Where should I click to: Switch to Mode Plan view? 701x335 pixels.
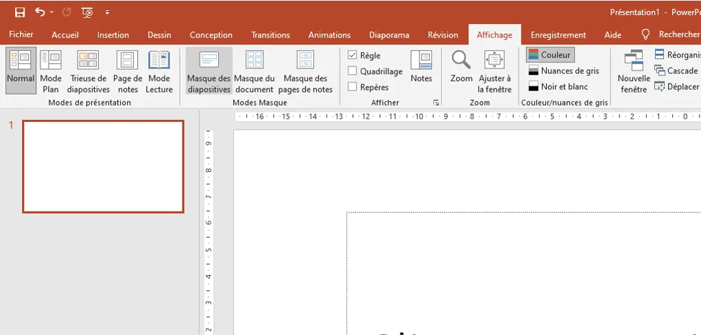point(51,71)
